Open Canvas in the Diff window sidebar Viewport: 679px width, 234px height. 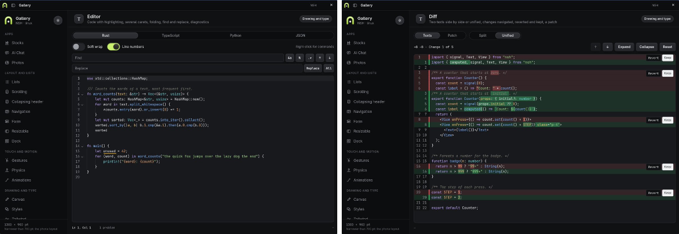click(375, 199)
